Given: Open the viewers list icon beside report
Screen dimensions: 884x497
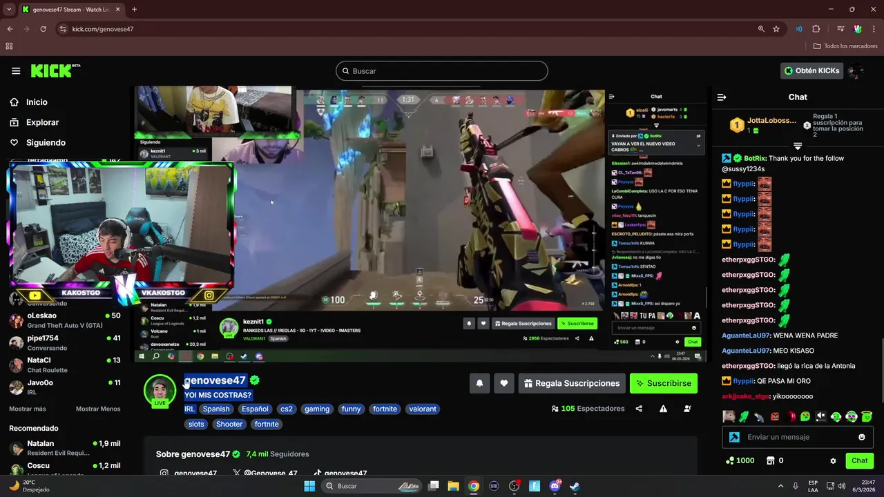Looking at the screenshot, I should (687, 409).
